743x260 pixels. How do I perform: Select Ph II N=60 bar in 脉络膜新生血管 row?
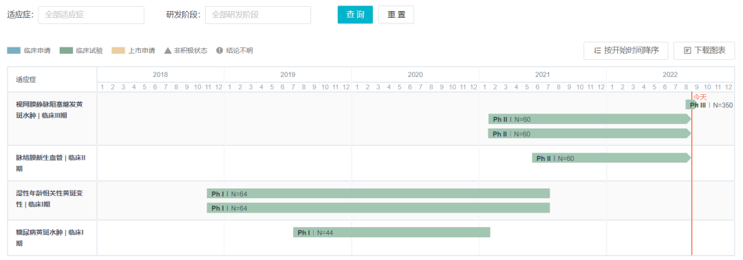click(x=612, y=158)
